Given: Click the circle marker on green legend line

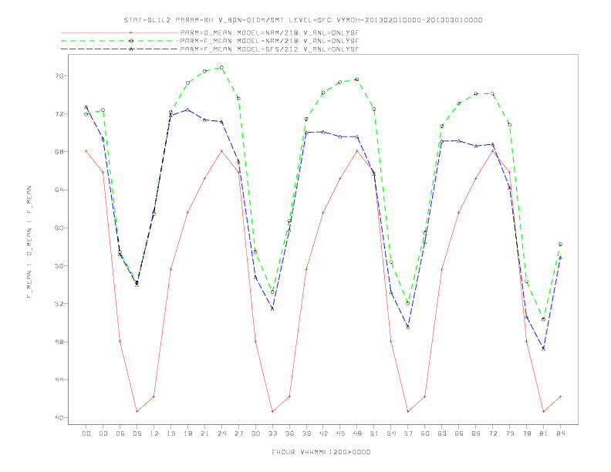Looking at the screenshot, I should tap(131, 41).
